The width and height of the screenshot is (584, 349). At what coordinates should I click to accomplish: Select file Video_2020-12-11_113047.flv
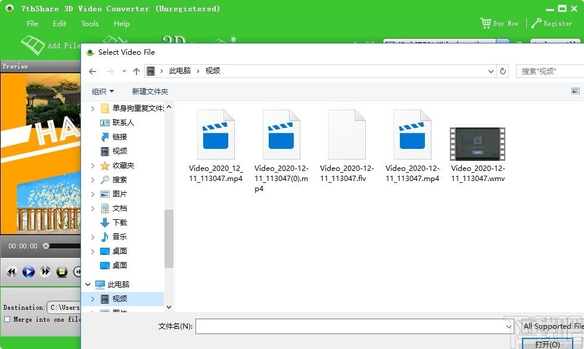coord(347,146)
